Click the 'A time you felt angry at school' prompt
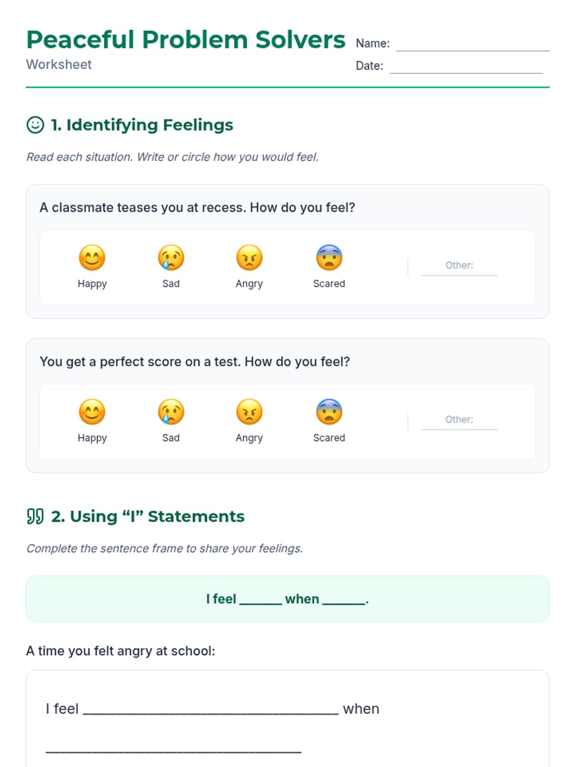The height and width of the screenshot is (767, 575). [x=121, y=651]
